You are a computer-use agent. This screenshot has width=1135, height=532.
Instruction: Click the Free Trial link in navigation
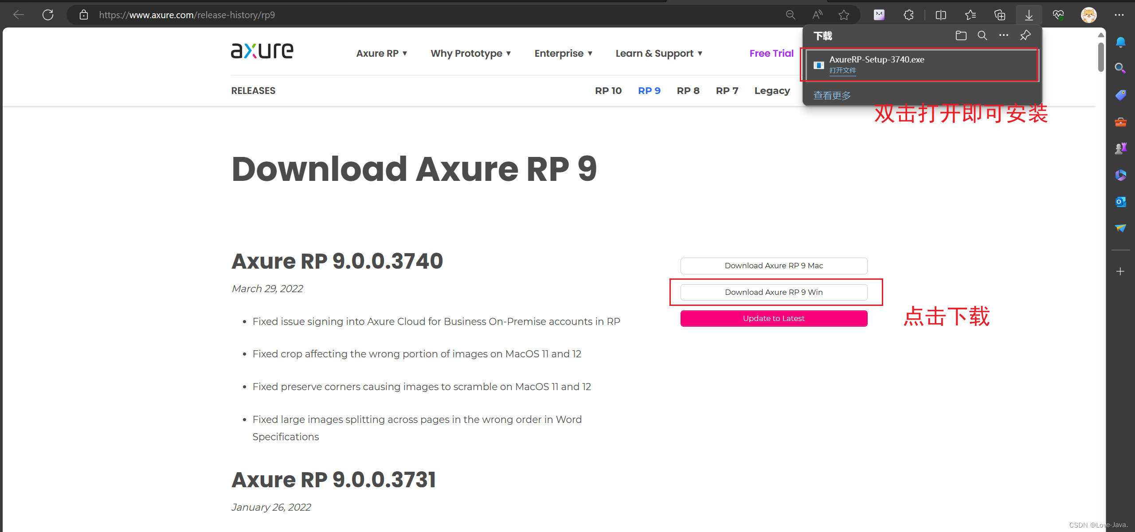[x=770, y=53]
